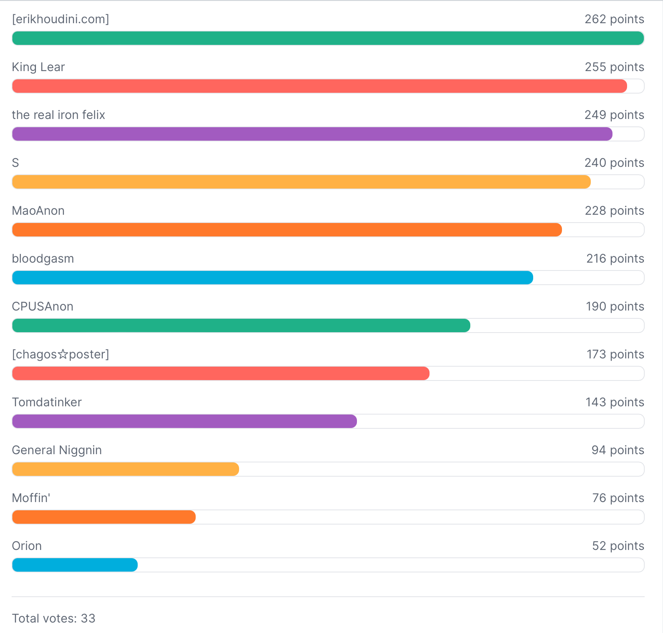Click the blue Orion result bar
The height and width of the screenshot is (633, 663).
coord(75,565)
